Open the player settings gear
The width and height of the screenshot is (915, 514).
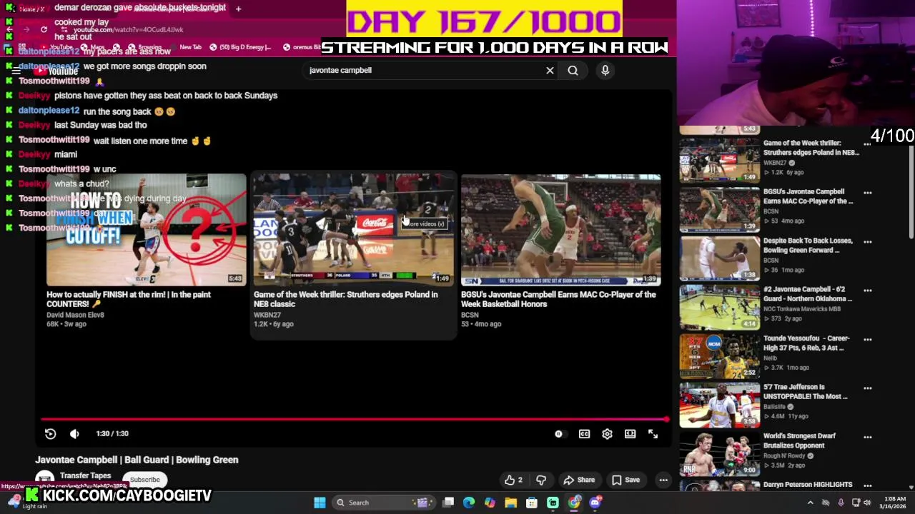607,434
